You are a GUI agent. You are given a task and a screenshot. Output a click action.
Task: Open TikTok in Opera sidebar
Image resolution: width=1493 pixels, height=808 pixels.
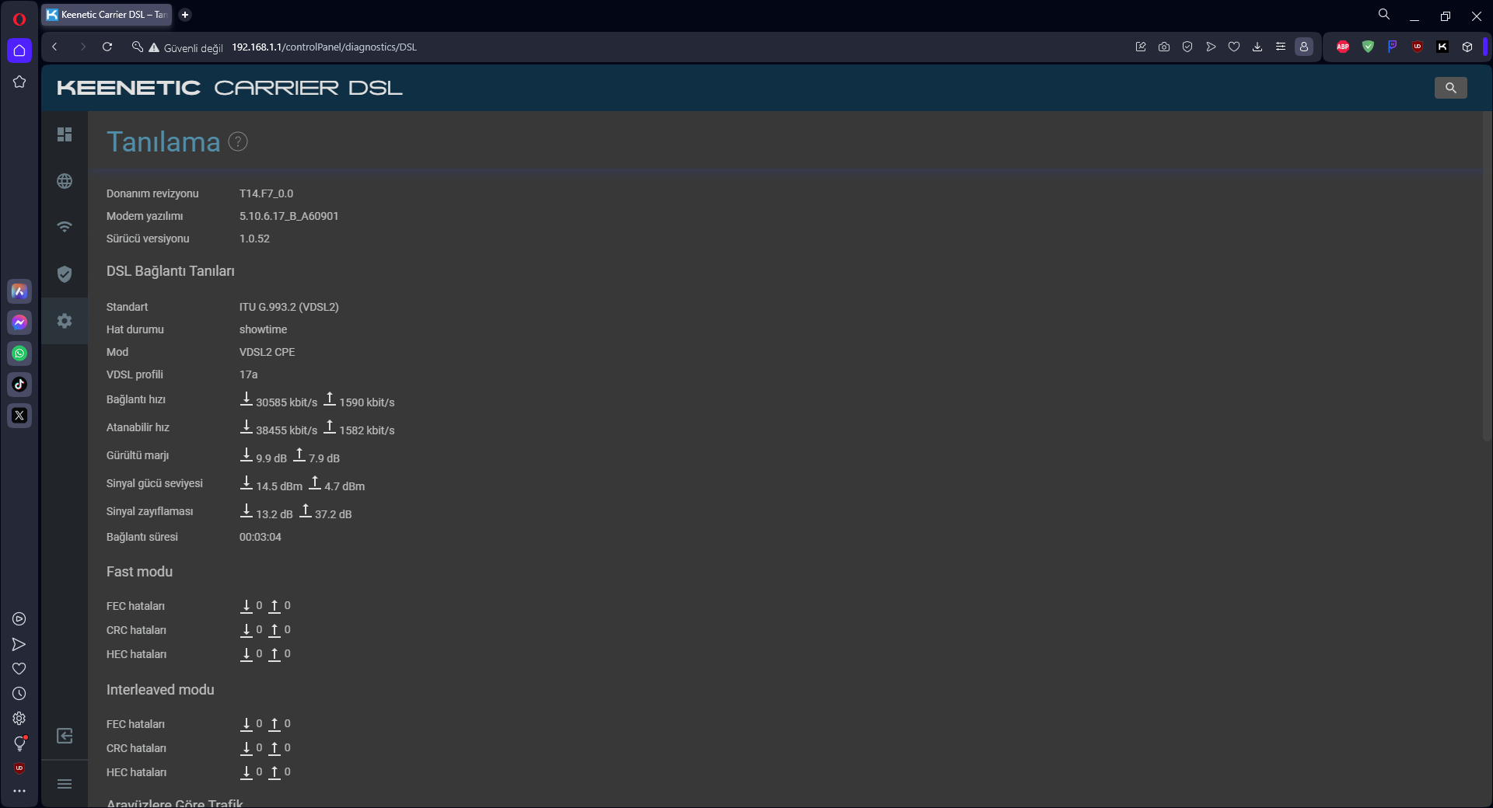coord(19,385)
